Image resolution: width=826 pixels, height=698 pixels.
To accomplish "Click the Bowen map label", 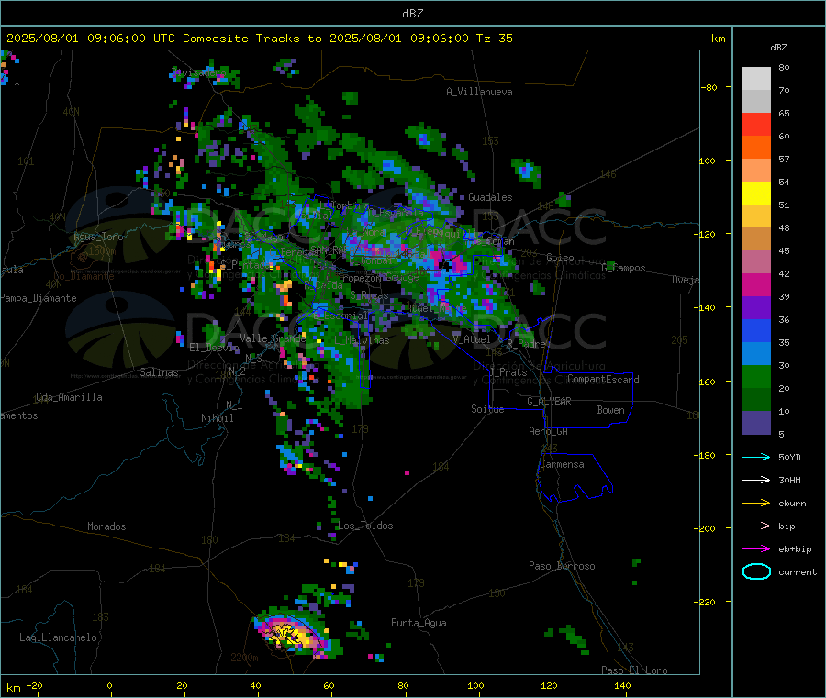I will click(x=610, y=410).
